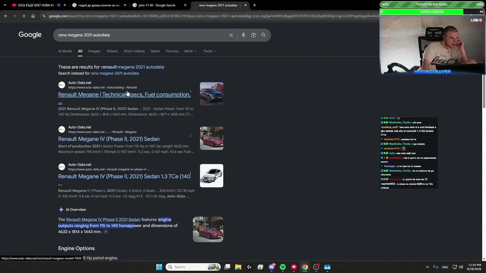Go back to the previous page
486x273 pixels.
pos(6,16)
